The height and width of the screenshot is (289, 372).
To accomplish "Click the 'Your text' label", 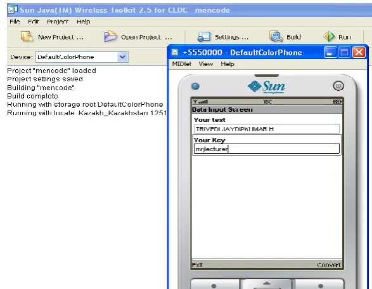I will pyautogui.click(x=210, y=119).
